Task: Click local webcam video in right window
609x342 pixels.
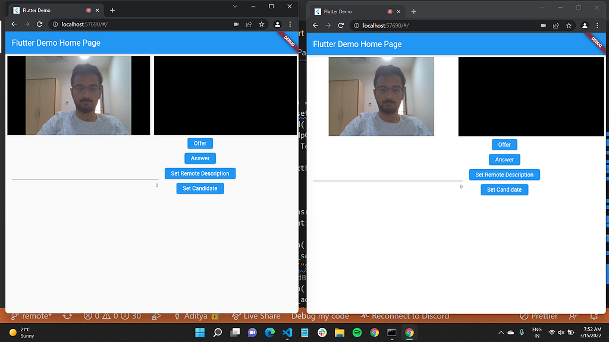Action: [381, 97]
